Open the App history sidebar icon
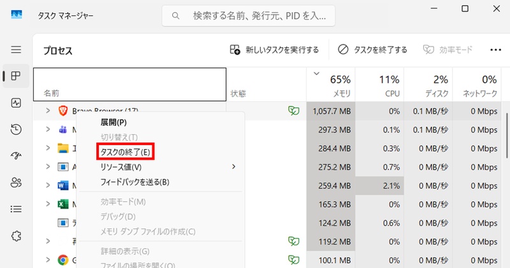The height and width of the screenshot is (268, 510). (16, 129)
